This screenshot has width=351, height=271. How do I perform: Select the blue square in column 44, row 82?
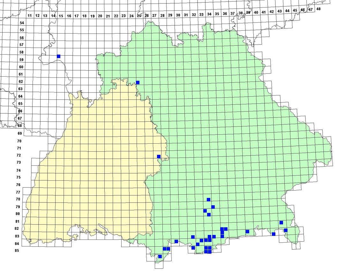(286, 230)
